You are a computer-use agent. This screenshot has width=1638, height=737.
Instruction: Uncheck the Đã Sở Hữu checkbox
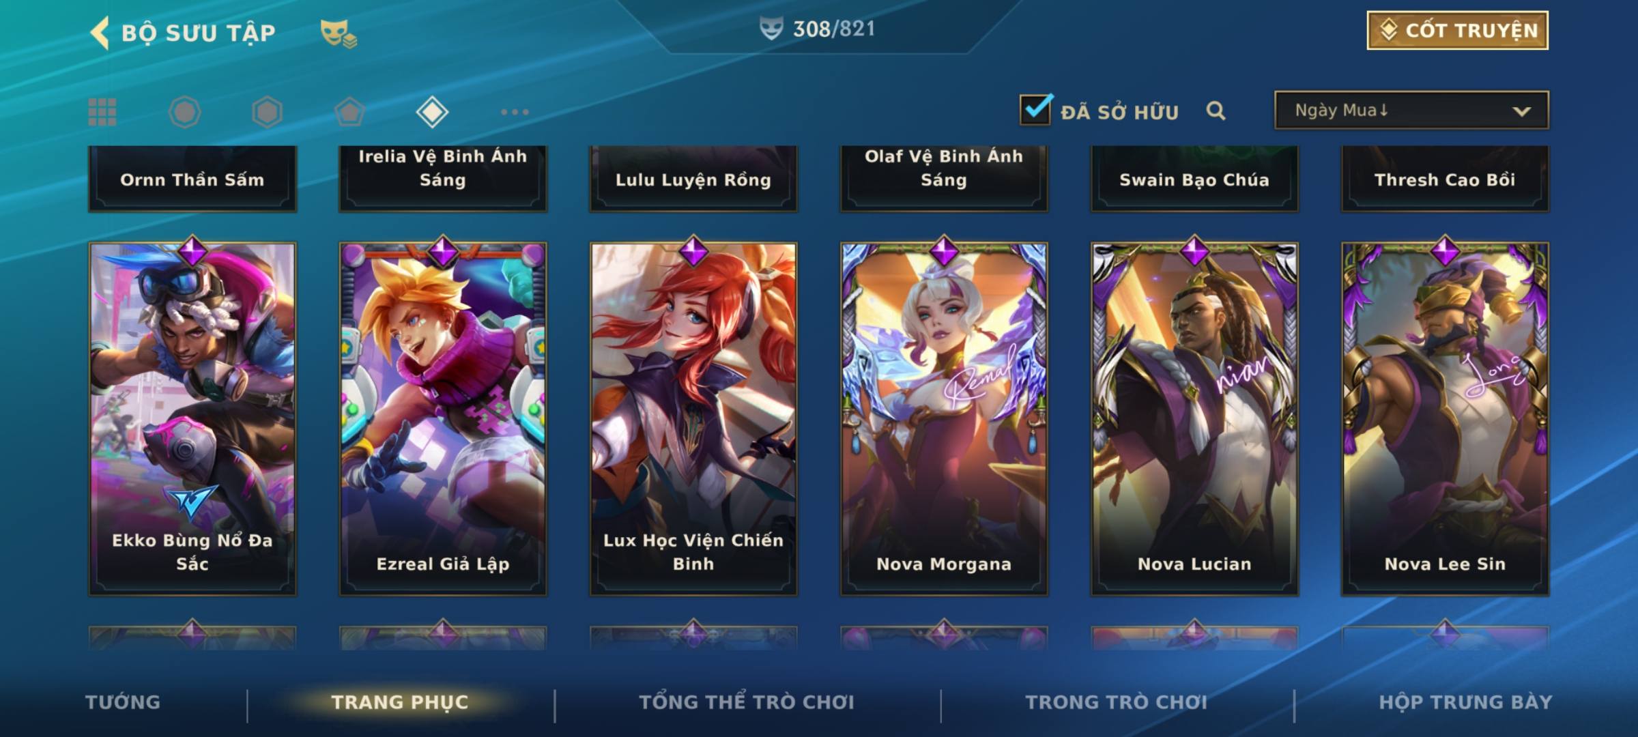click(x=1035, y=109)
